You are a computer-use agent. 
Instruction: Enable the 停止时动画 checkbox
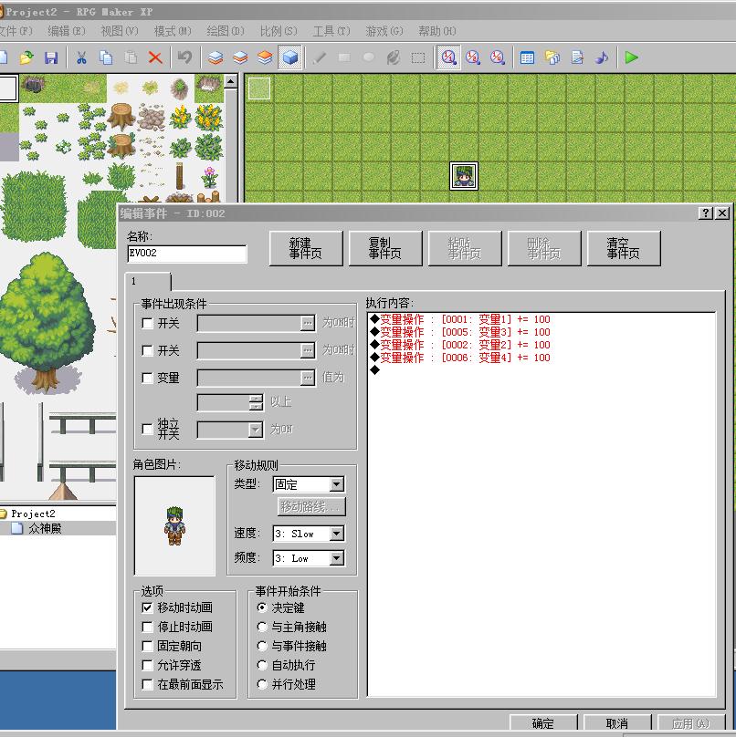click(147, 627)
